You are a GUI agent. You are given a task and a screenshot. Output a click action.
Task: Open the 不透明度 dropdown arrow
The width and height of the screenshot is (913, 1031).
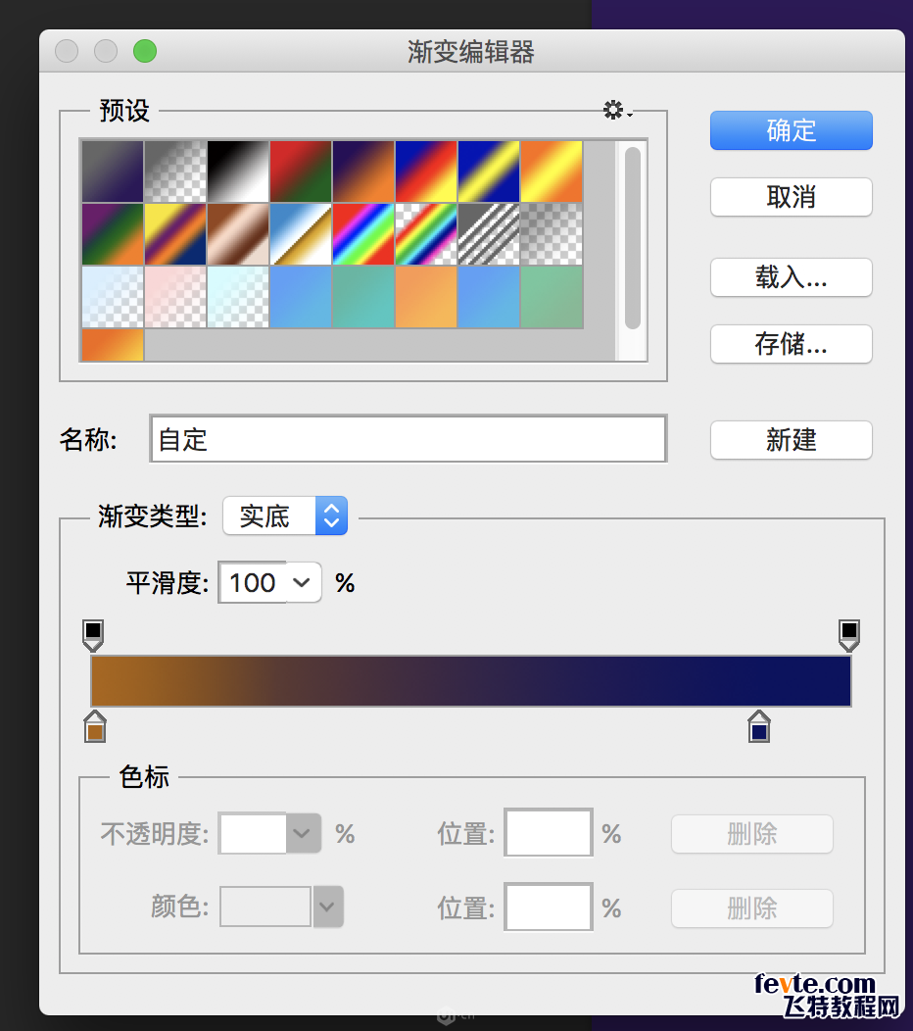tap(303, 833)
